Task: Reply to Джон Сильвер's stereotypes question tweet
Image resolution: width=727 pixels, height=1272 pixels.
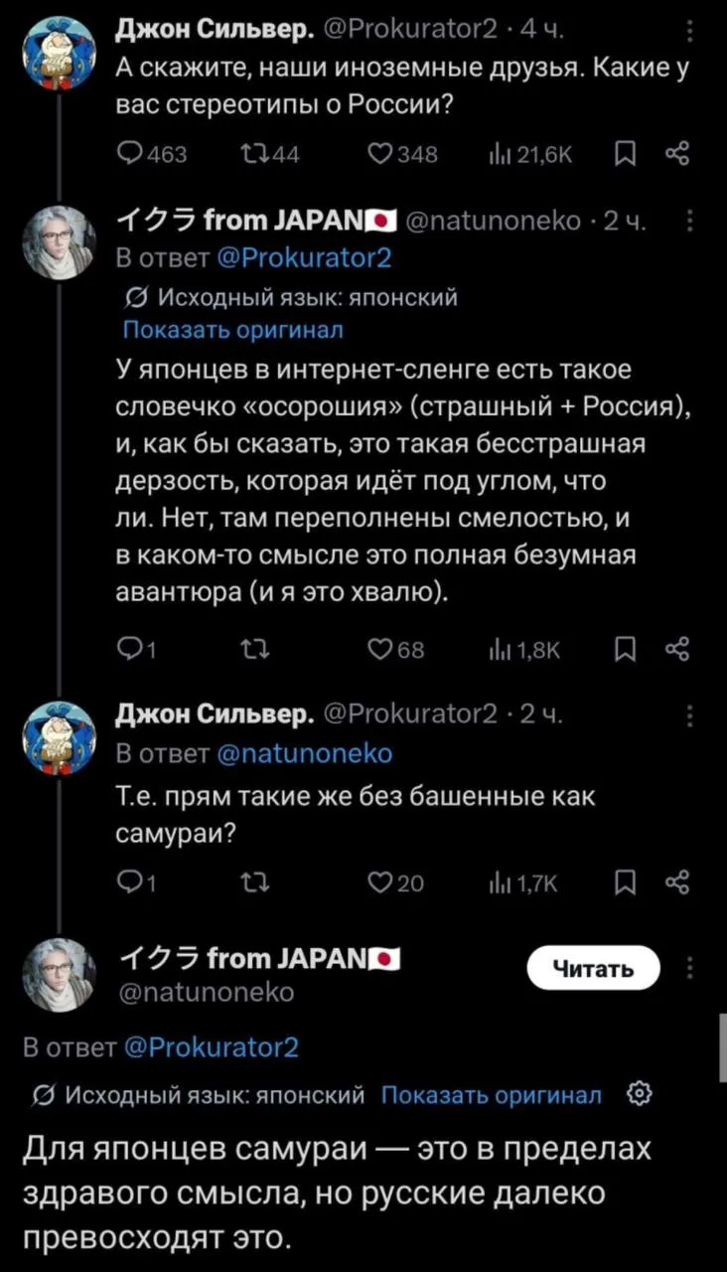Action: click(x=130, y=153)
